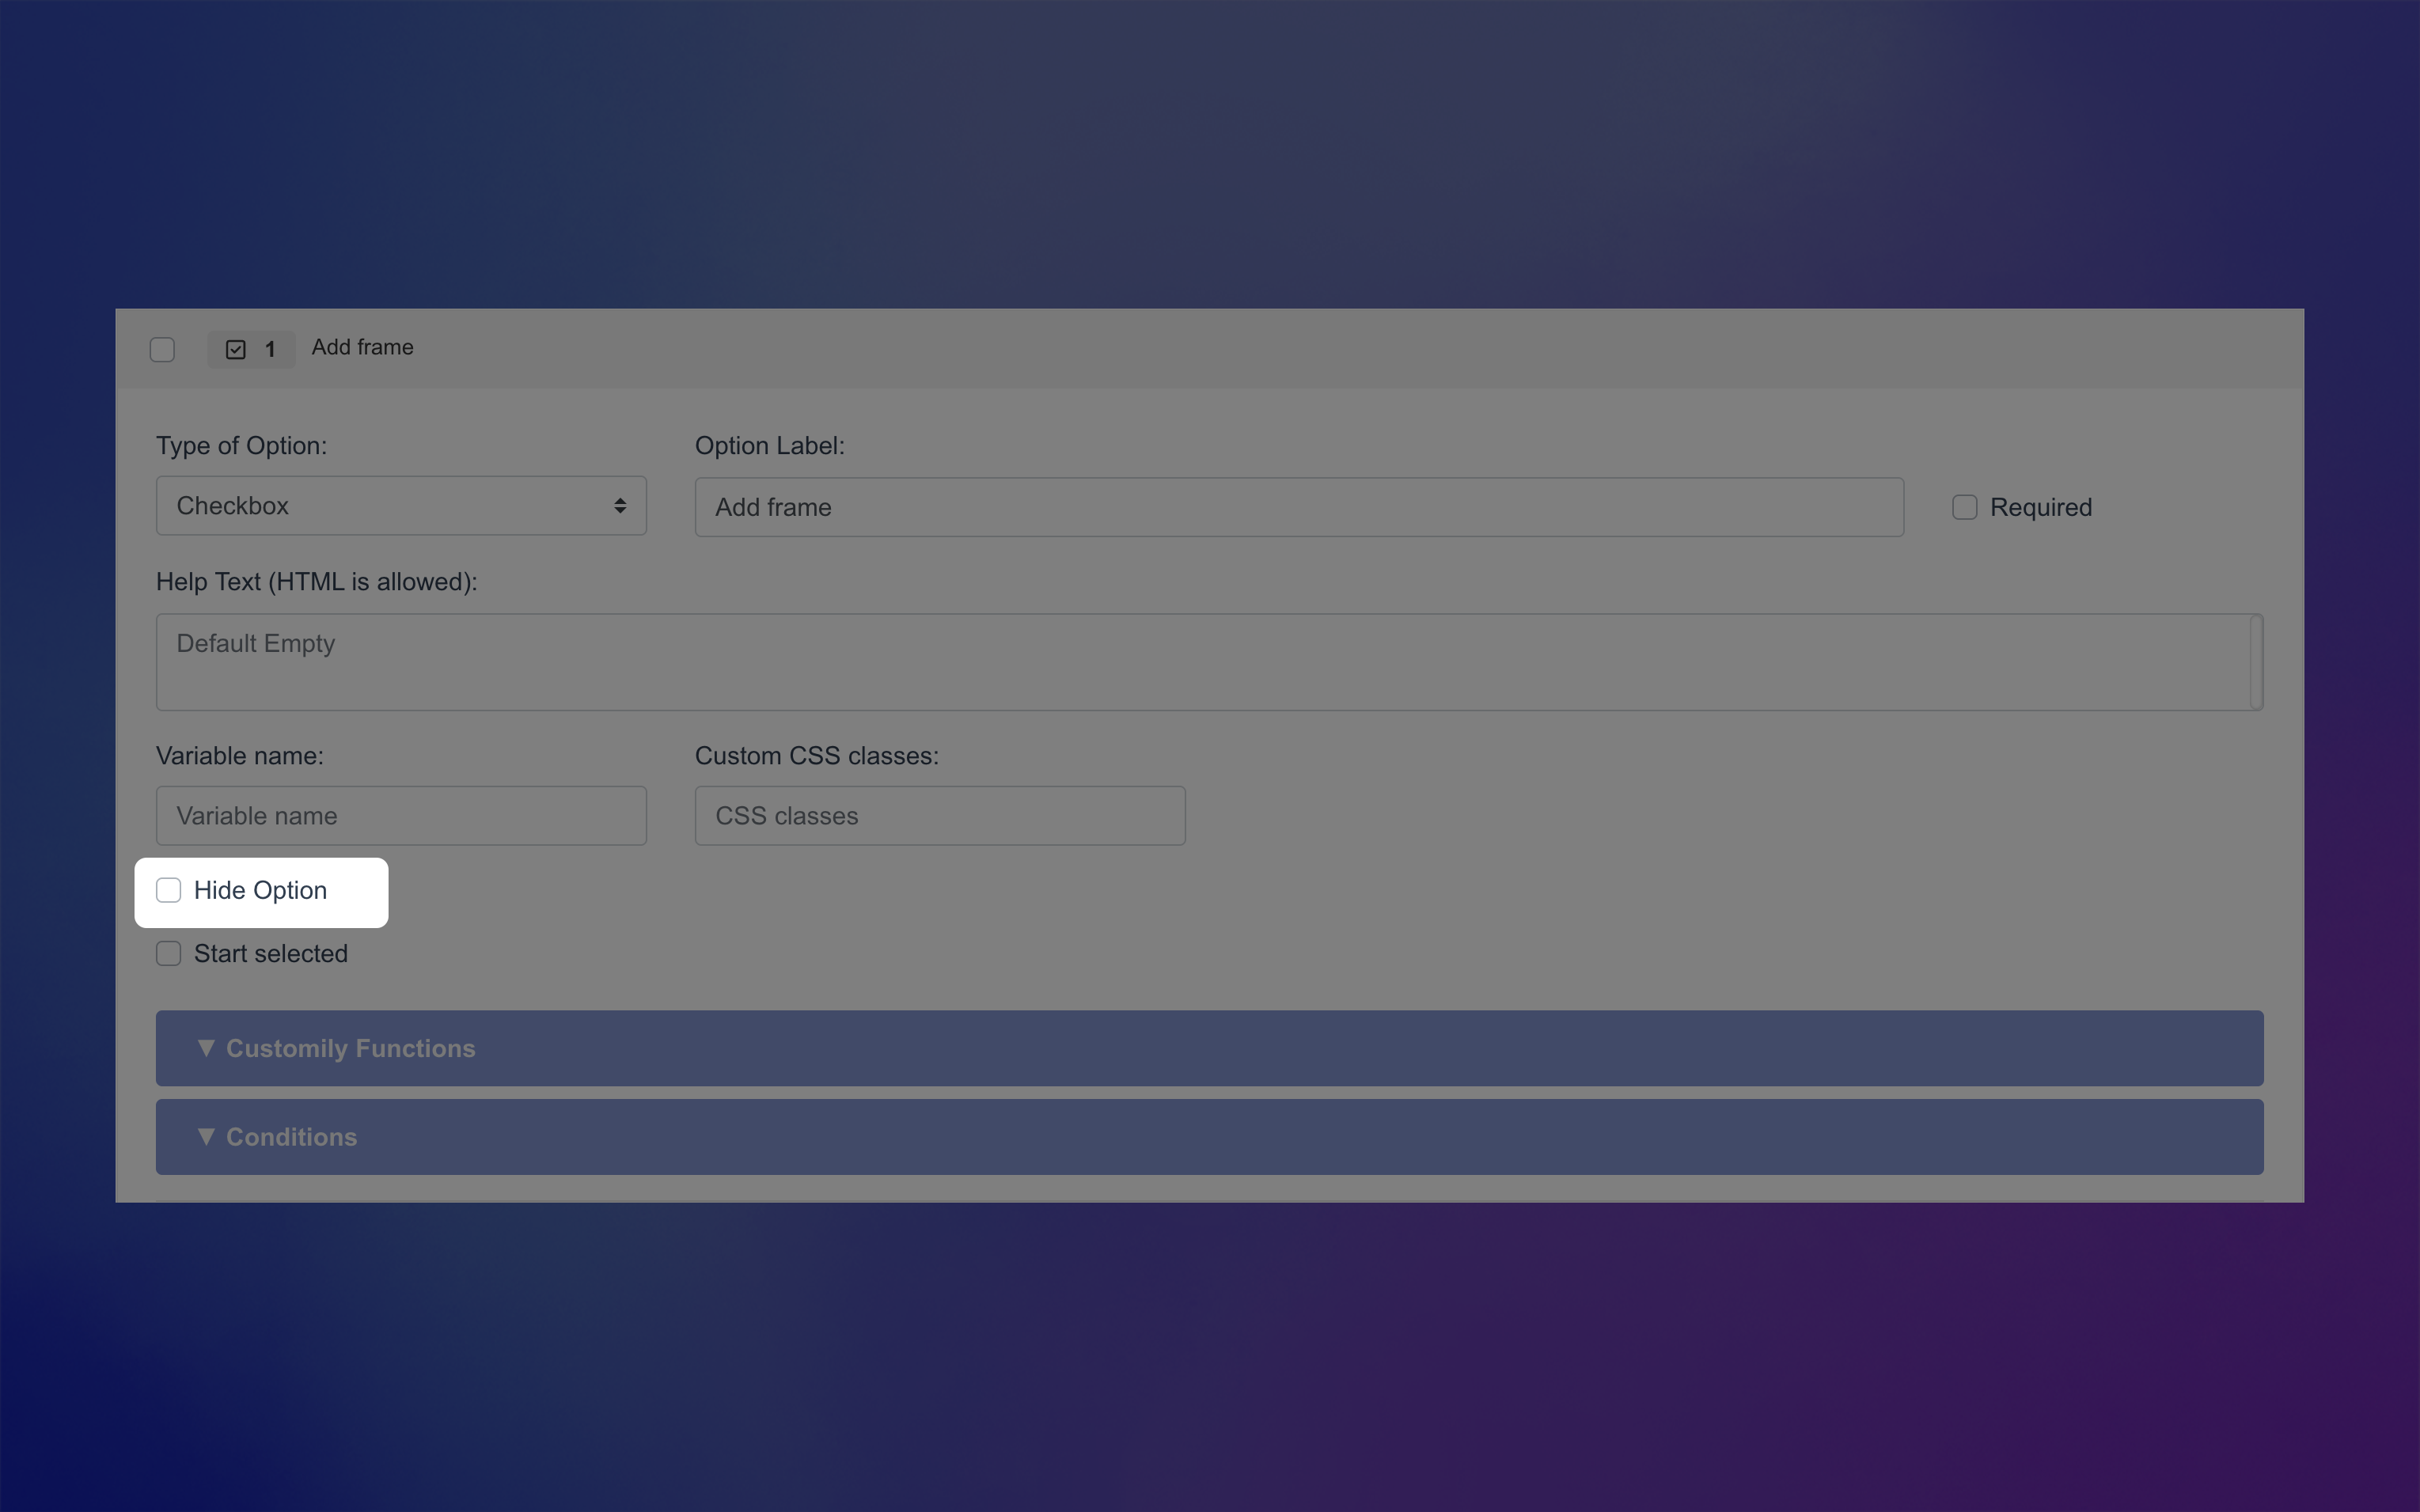This screenshot has width=2420, height=1512.
Task: Enable the Start selected checkbox
Action: [168, 953]
